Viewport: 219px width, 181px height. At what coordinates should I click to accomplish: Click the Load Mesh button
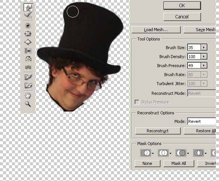(x=156, y=30)
